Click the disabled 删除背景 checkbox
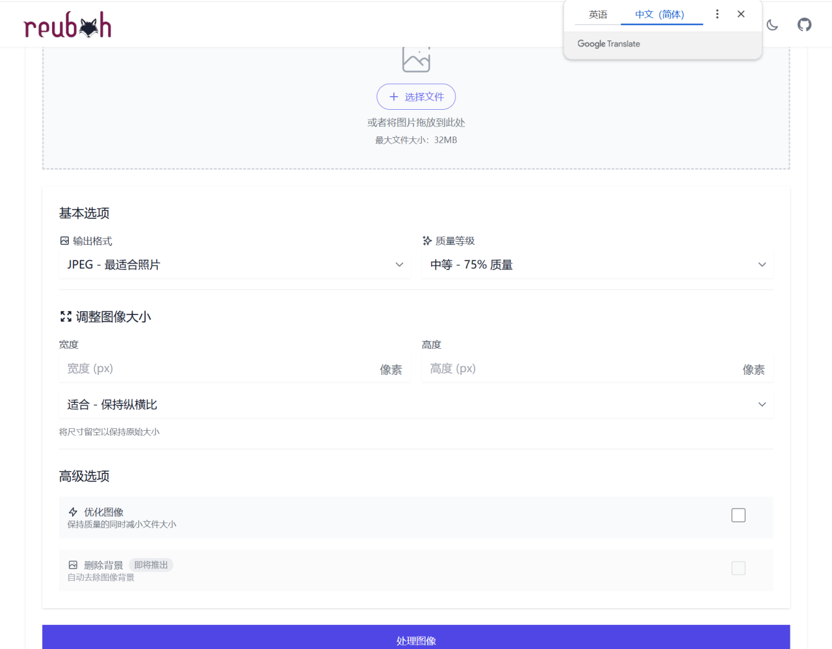This screenshot has height=649, width=832. (x=738, y=568)
